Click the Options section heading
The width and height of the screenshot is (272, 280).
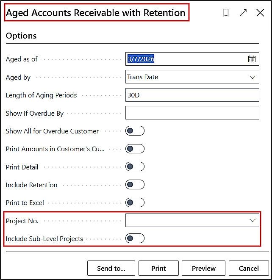[21, 36]
